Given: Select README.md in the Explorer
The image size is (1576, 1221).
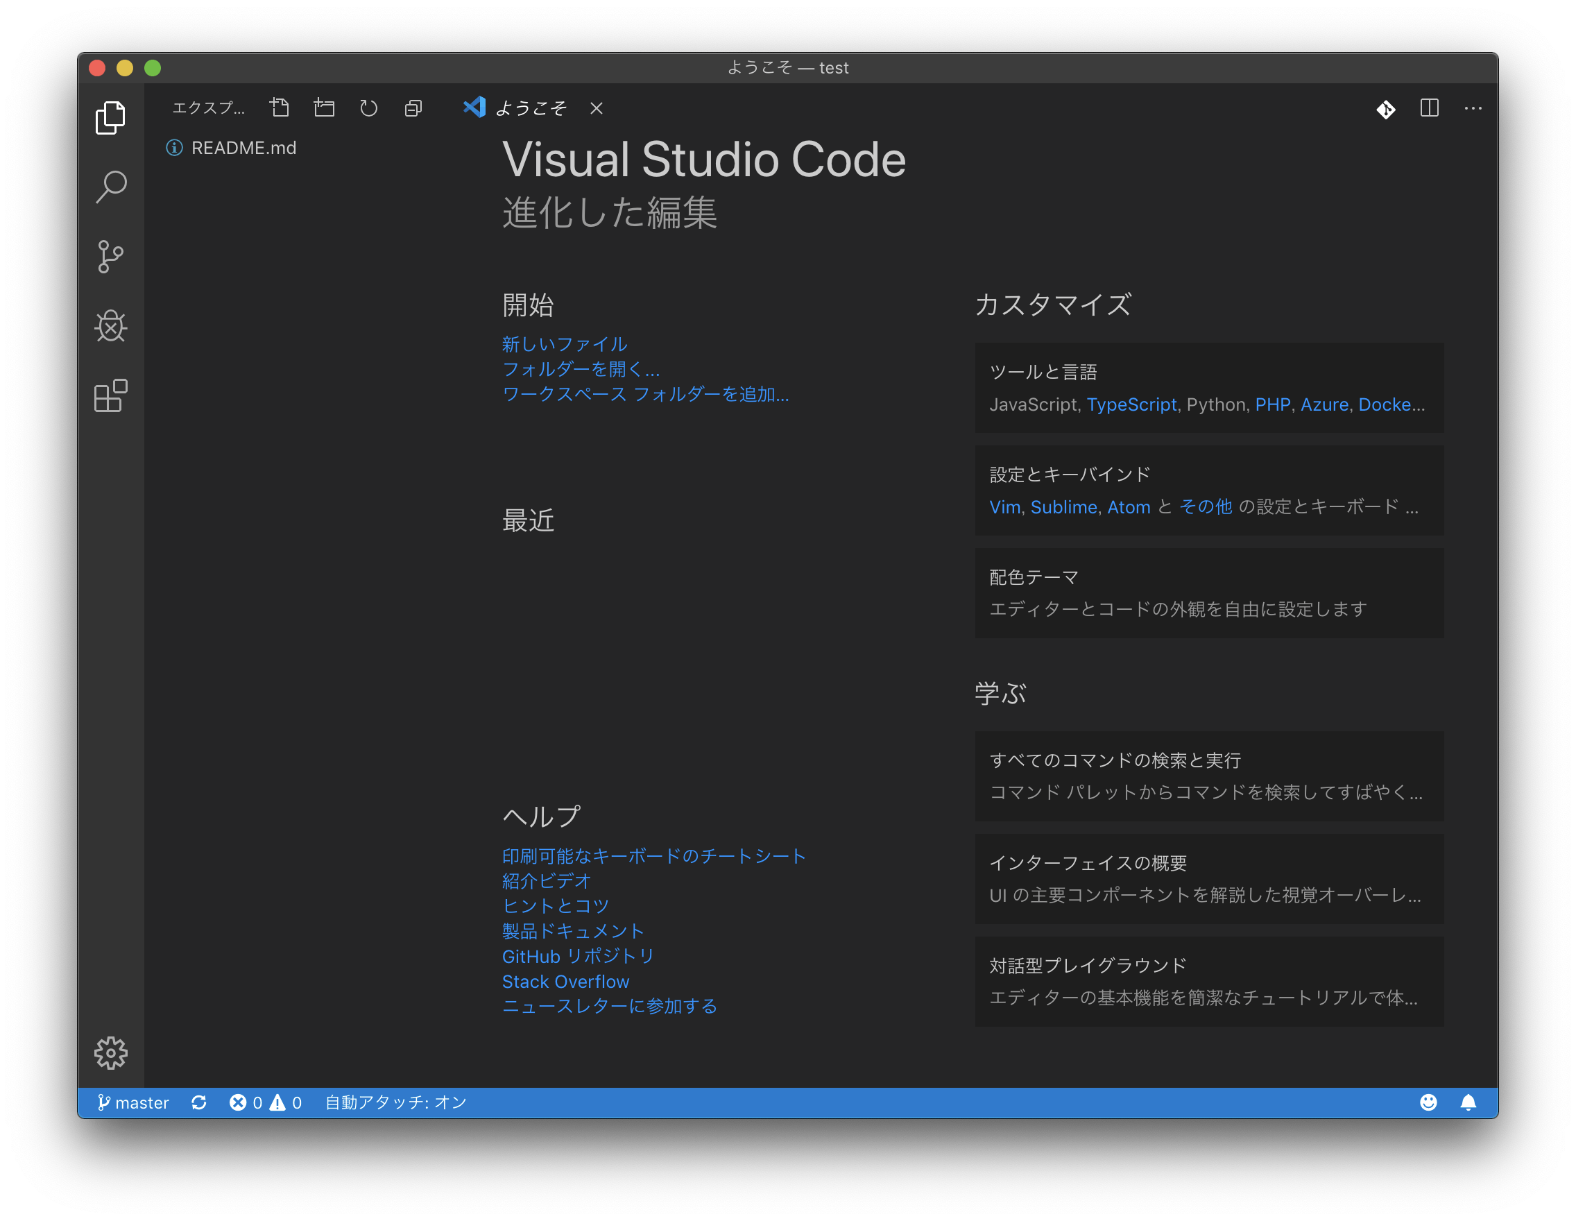Looking at the screenshot, I should [243, 147].
